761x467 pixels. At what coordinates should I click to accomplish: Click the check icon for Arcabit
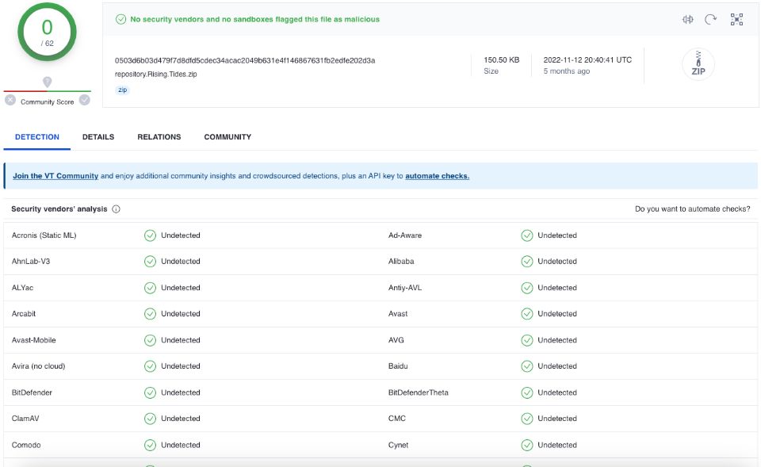[x=150, y=314]
